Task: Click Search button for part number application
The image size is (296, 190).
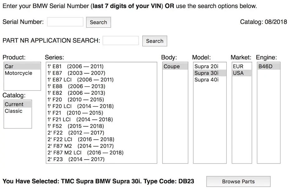Action: pyautogui.click(x=155, y=41)
